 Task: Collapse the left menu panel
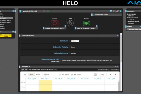13,11
